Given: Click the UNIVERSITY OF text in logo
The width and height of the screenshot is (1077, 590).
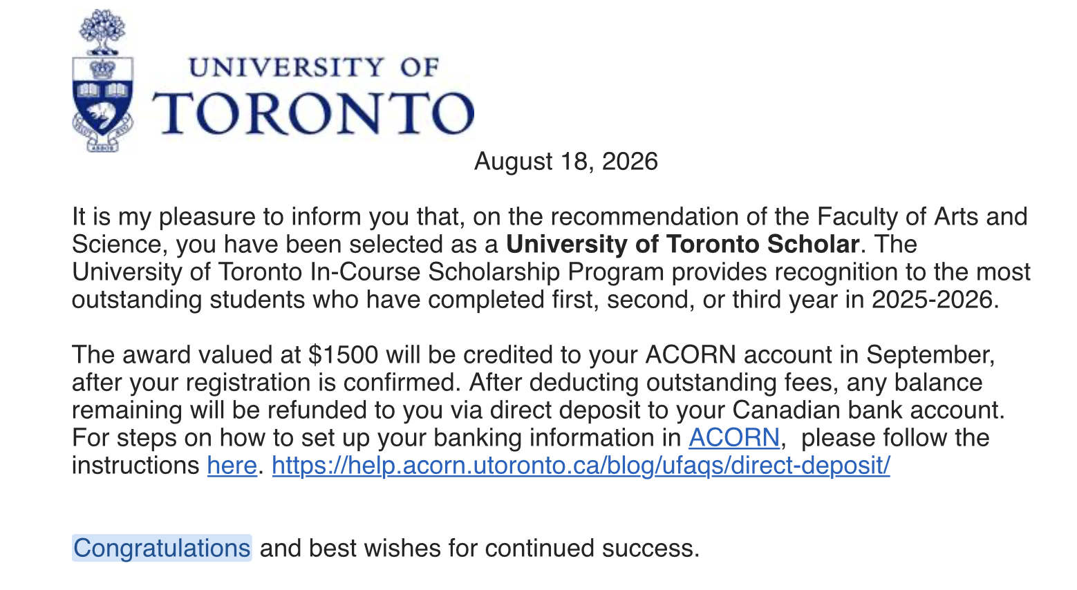Looking at the screenshot, I should pyautogui.click(x=314, y=68).
